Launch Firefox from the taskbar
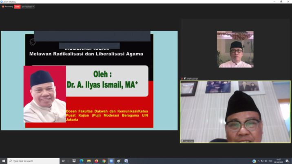This screenshot has width=292, height=164. point(96,161)
